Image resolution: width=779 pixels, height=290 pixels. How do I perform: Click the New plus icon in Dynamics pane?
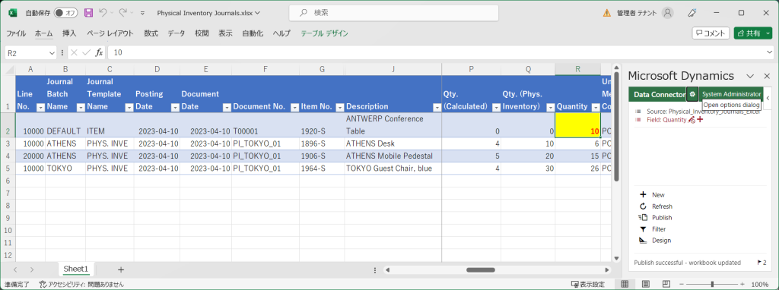pos(643,195)
